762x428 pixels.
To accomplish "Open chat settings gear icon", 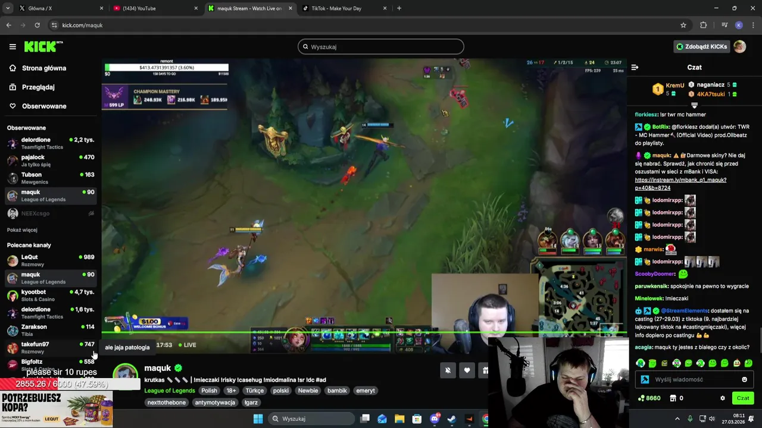I will tap(723, 398).
